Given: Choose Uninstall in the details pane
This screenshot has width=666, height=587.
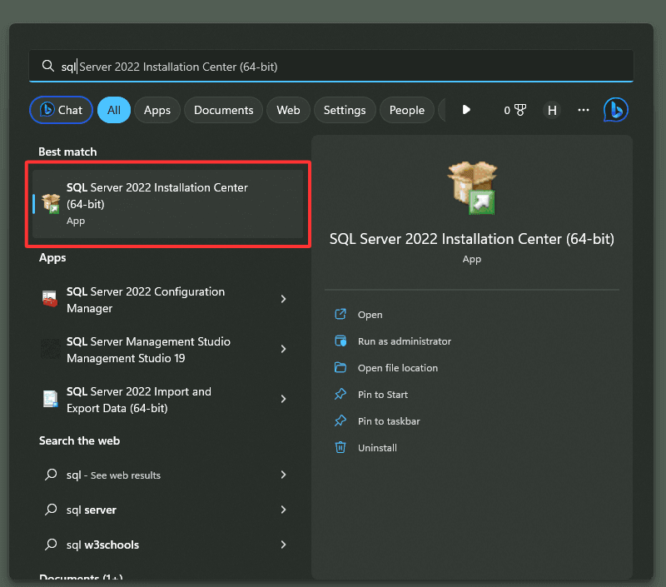Looking at the screenshot, I should point(377,448).
